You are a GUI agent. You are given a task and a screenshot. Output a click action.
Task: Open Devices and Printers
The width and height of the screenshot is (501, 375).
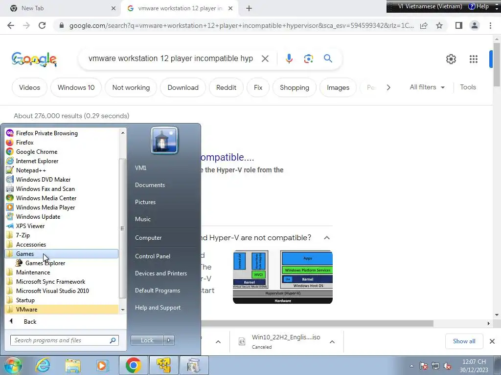160,273
